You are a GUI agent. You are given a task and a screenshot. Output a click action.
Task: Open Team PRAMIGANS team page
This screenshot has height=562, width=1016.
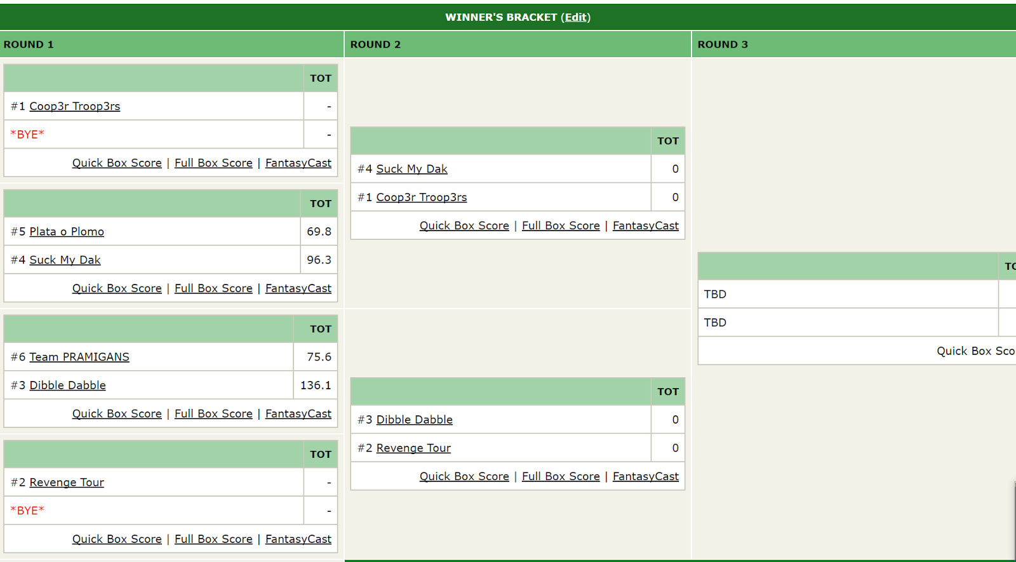[79, 357]
